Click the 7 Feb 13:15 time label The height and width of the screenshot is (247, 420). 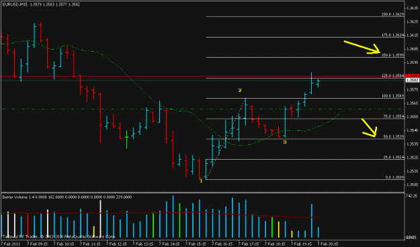[x=143, y=244]
